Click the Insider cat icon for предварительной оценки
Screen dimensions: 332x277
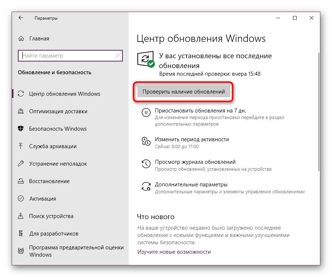point(21,251)
